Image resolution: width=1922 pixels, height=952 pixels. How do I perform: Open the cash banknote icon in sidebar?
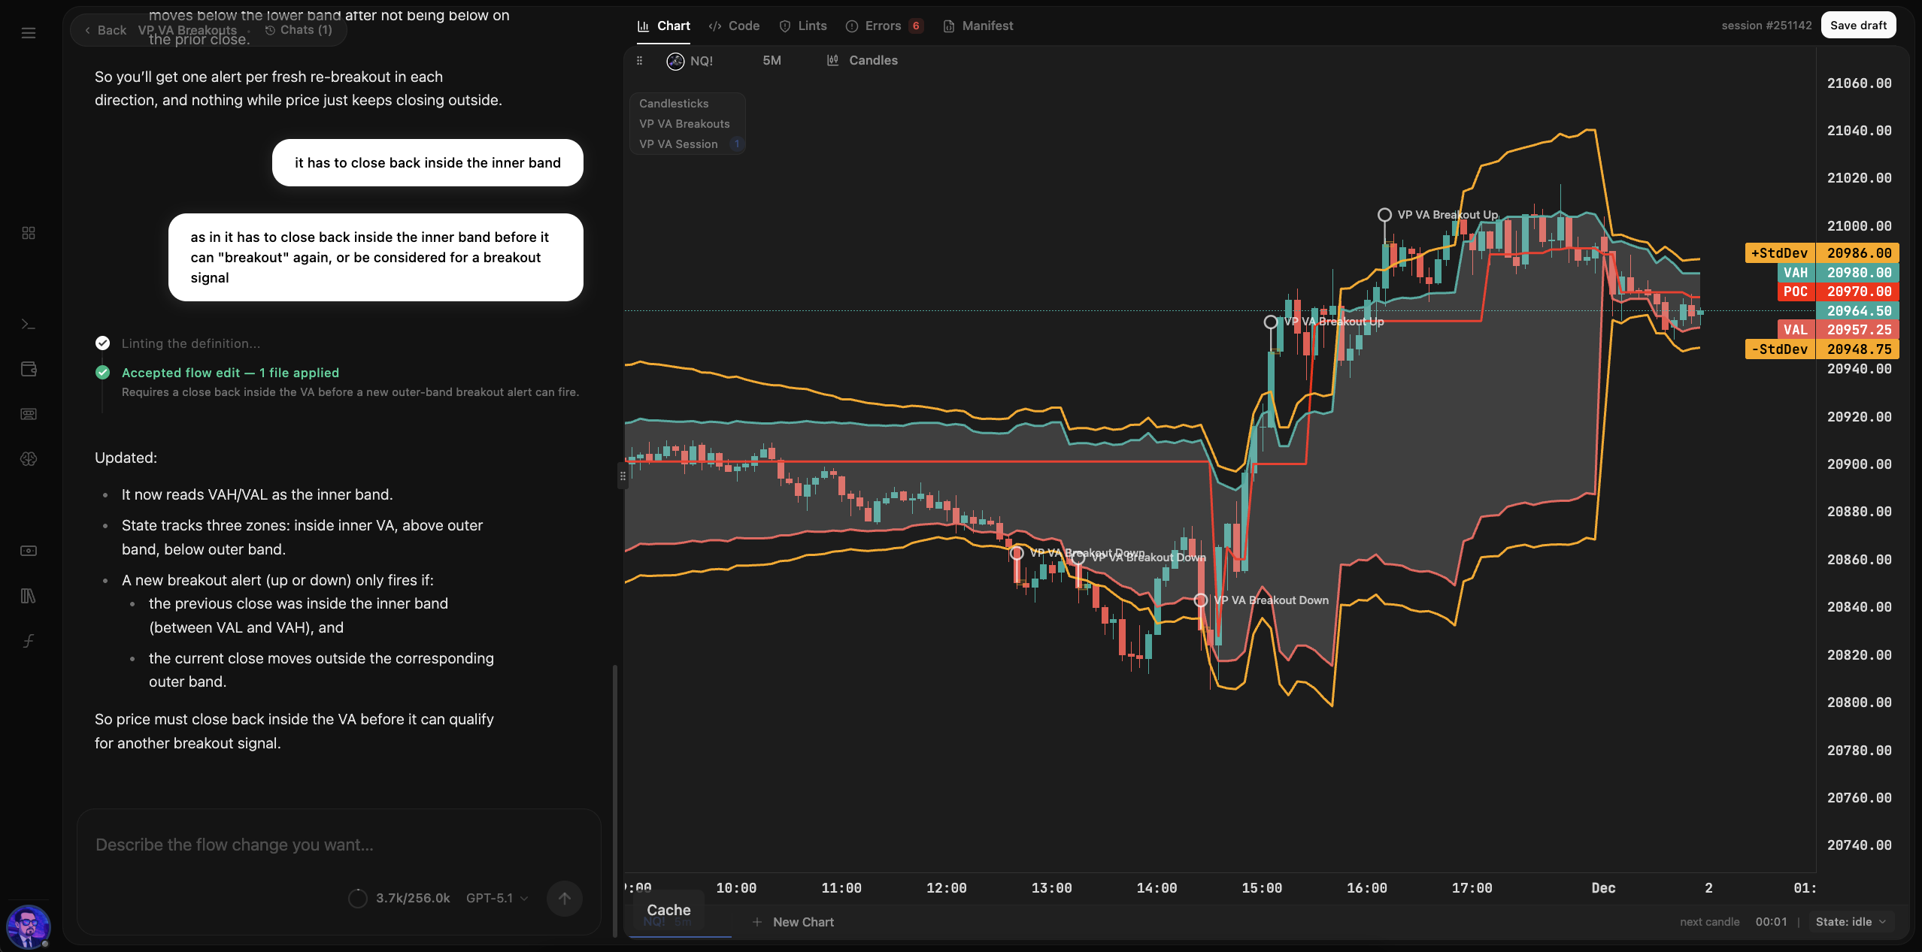point(29,551)
